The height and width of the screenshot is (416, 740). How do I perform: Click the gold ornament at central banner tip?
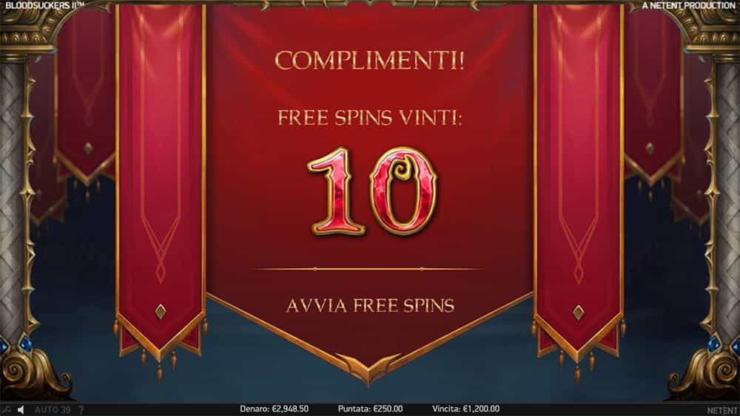point(369,369)
